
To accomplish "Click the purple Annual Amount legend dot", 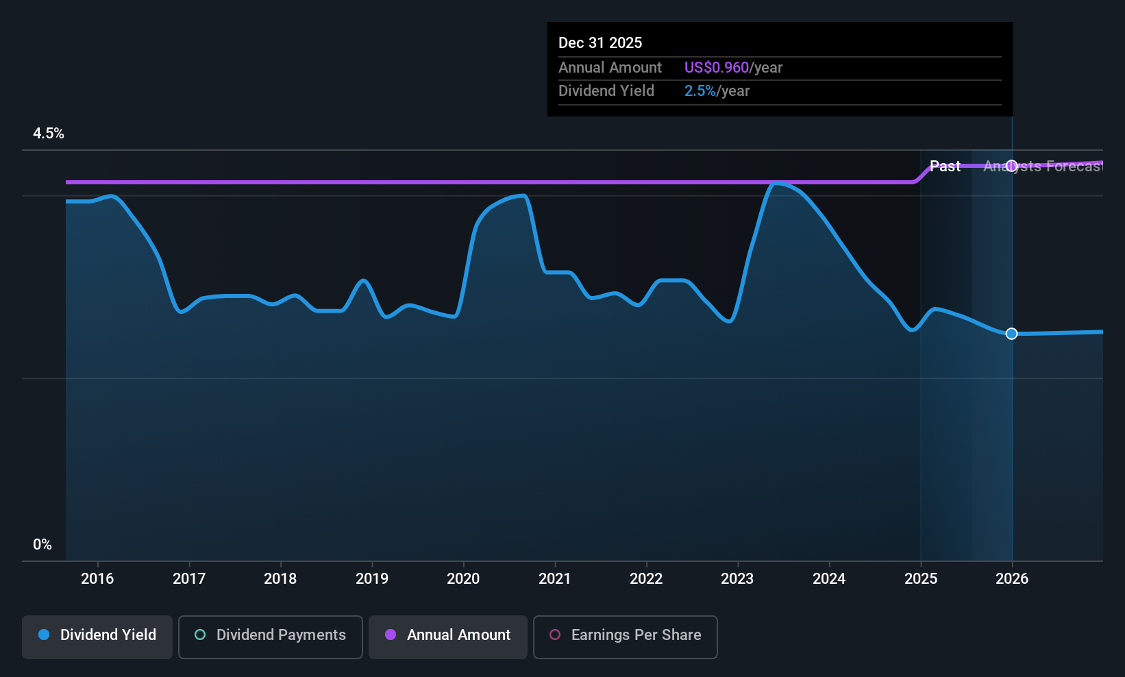I will pyautogui.click(x=391, y=635).
